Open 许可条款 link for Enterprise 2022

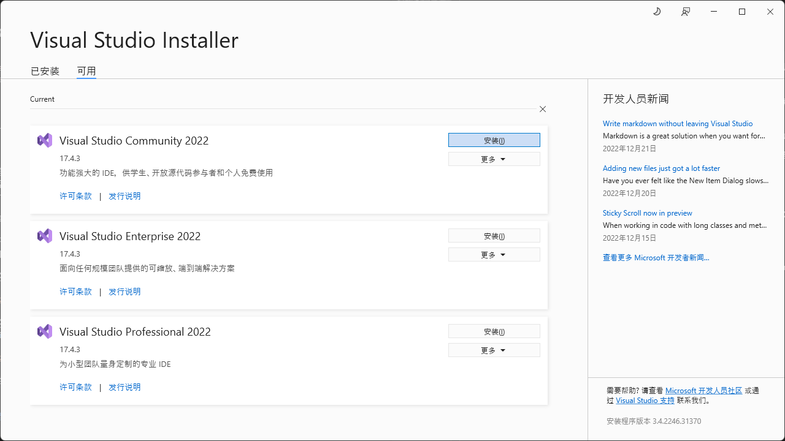[x=75, y=292]
